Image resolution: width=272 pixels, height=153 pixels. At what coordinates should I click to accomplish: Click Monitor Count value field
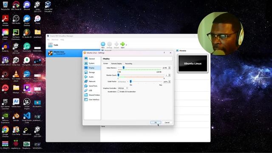point(166,75)
